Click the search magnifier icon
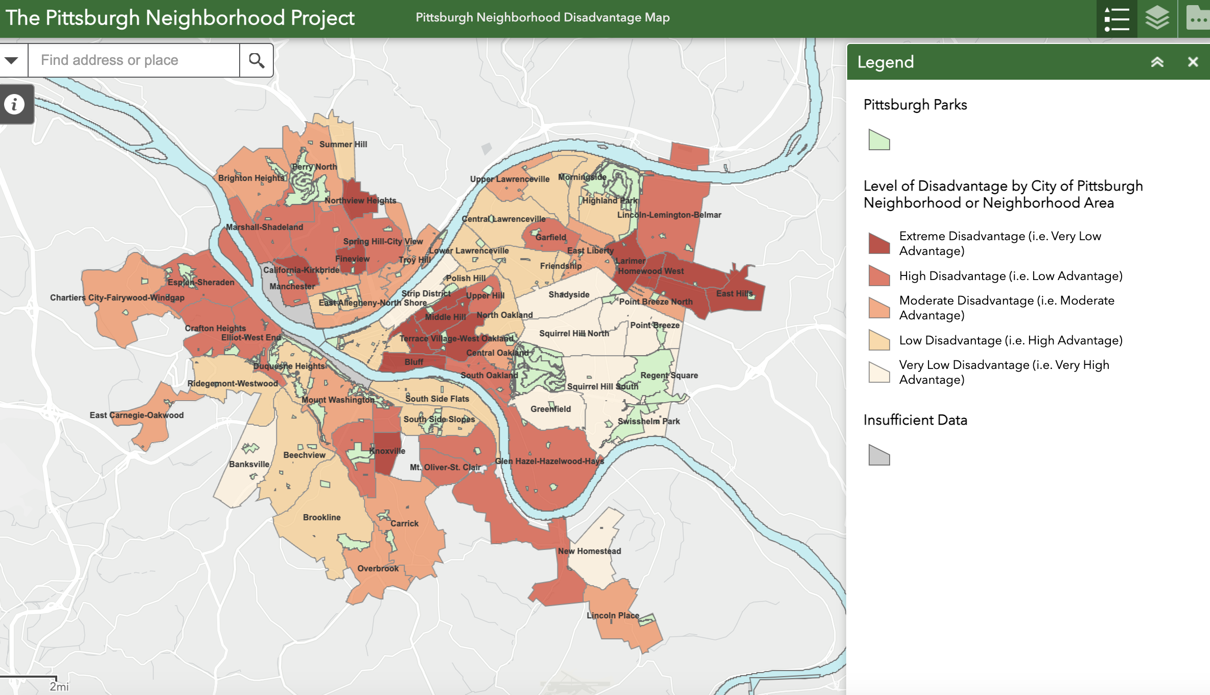This screenshot has height=695, width=1210. [x=256, y=60]
